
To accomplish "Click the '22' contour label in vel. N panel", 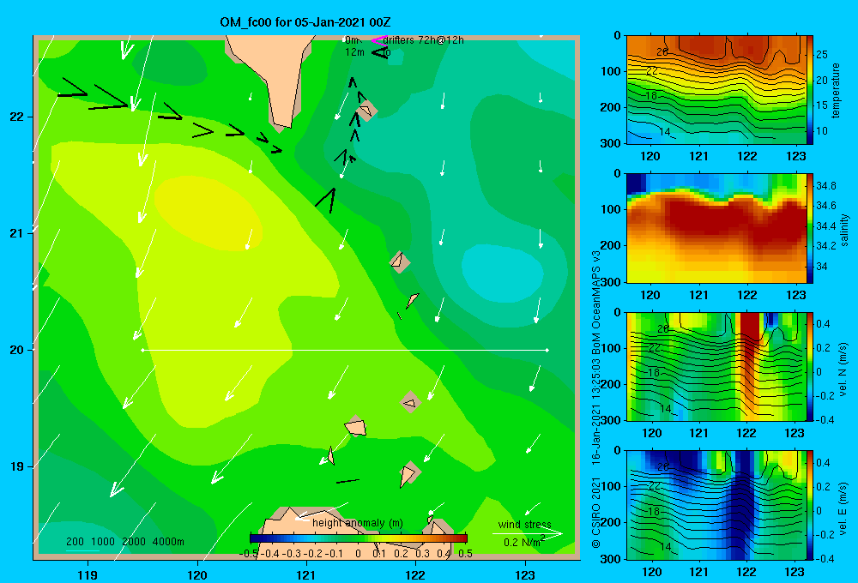I will pyautogui.click(x=654, y=348).
